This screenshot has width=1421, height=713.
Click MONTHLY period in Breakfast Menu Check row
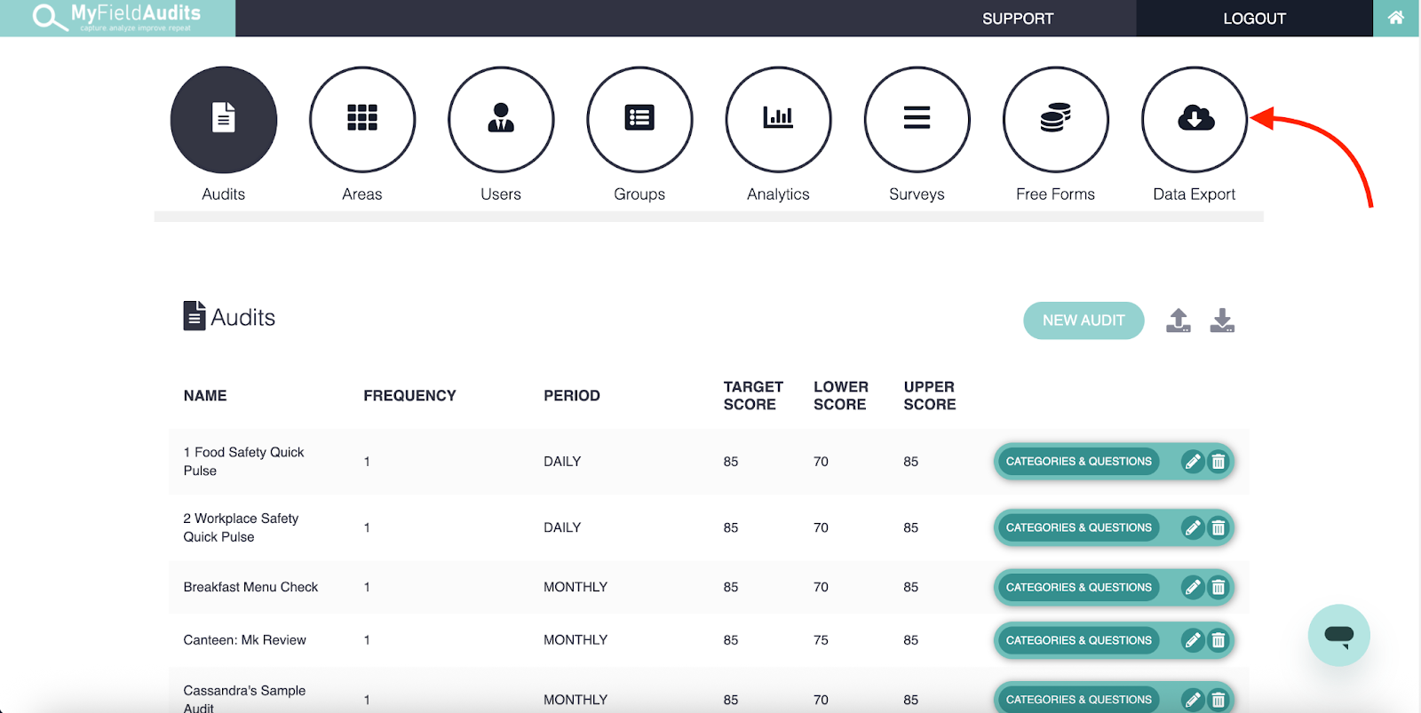pyautogui.click(x=576, y=587)
